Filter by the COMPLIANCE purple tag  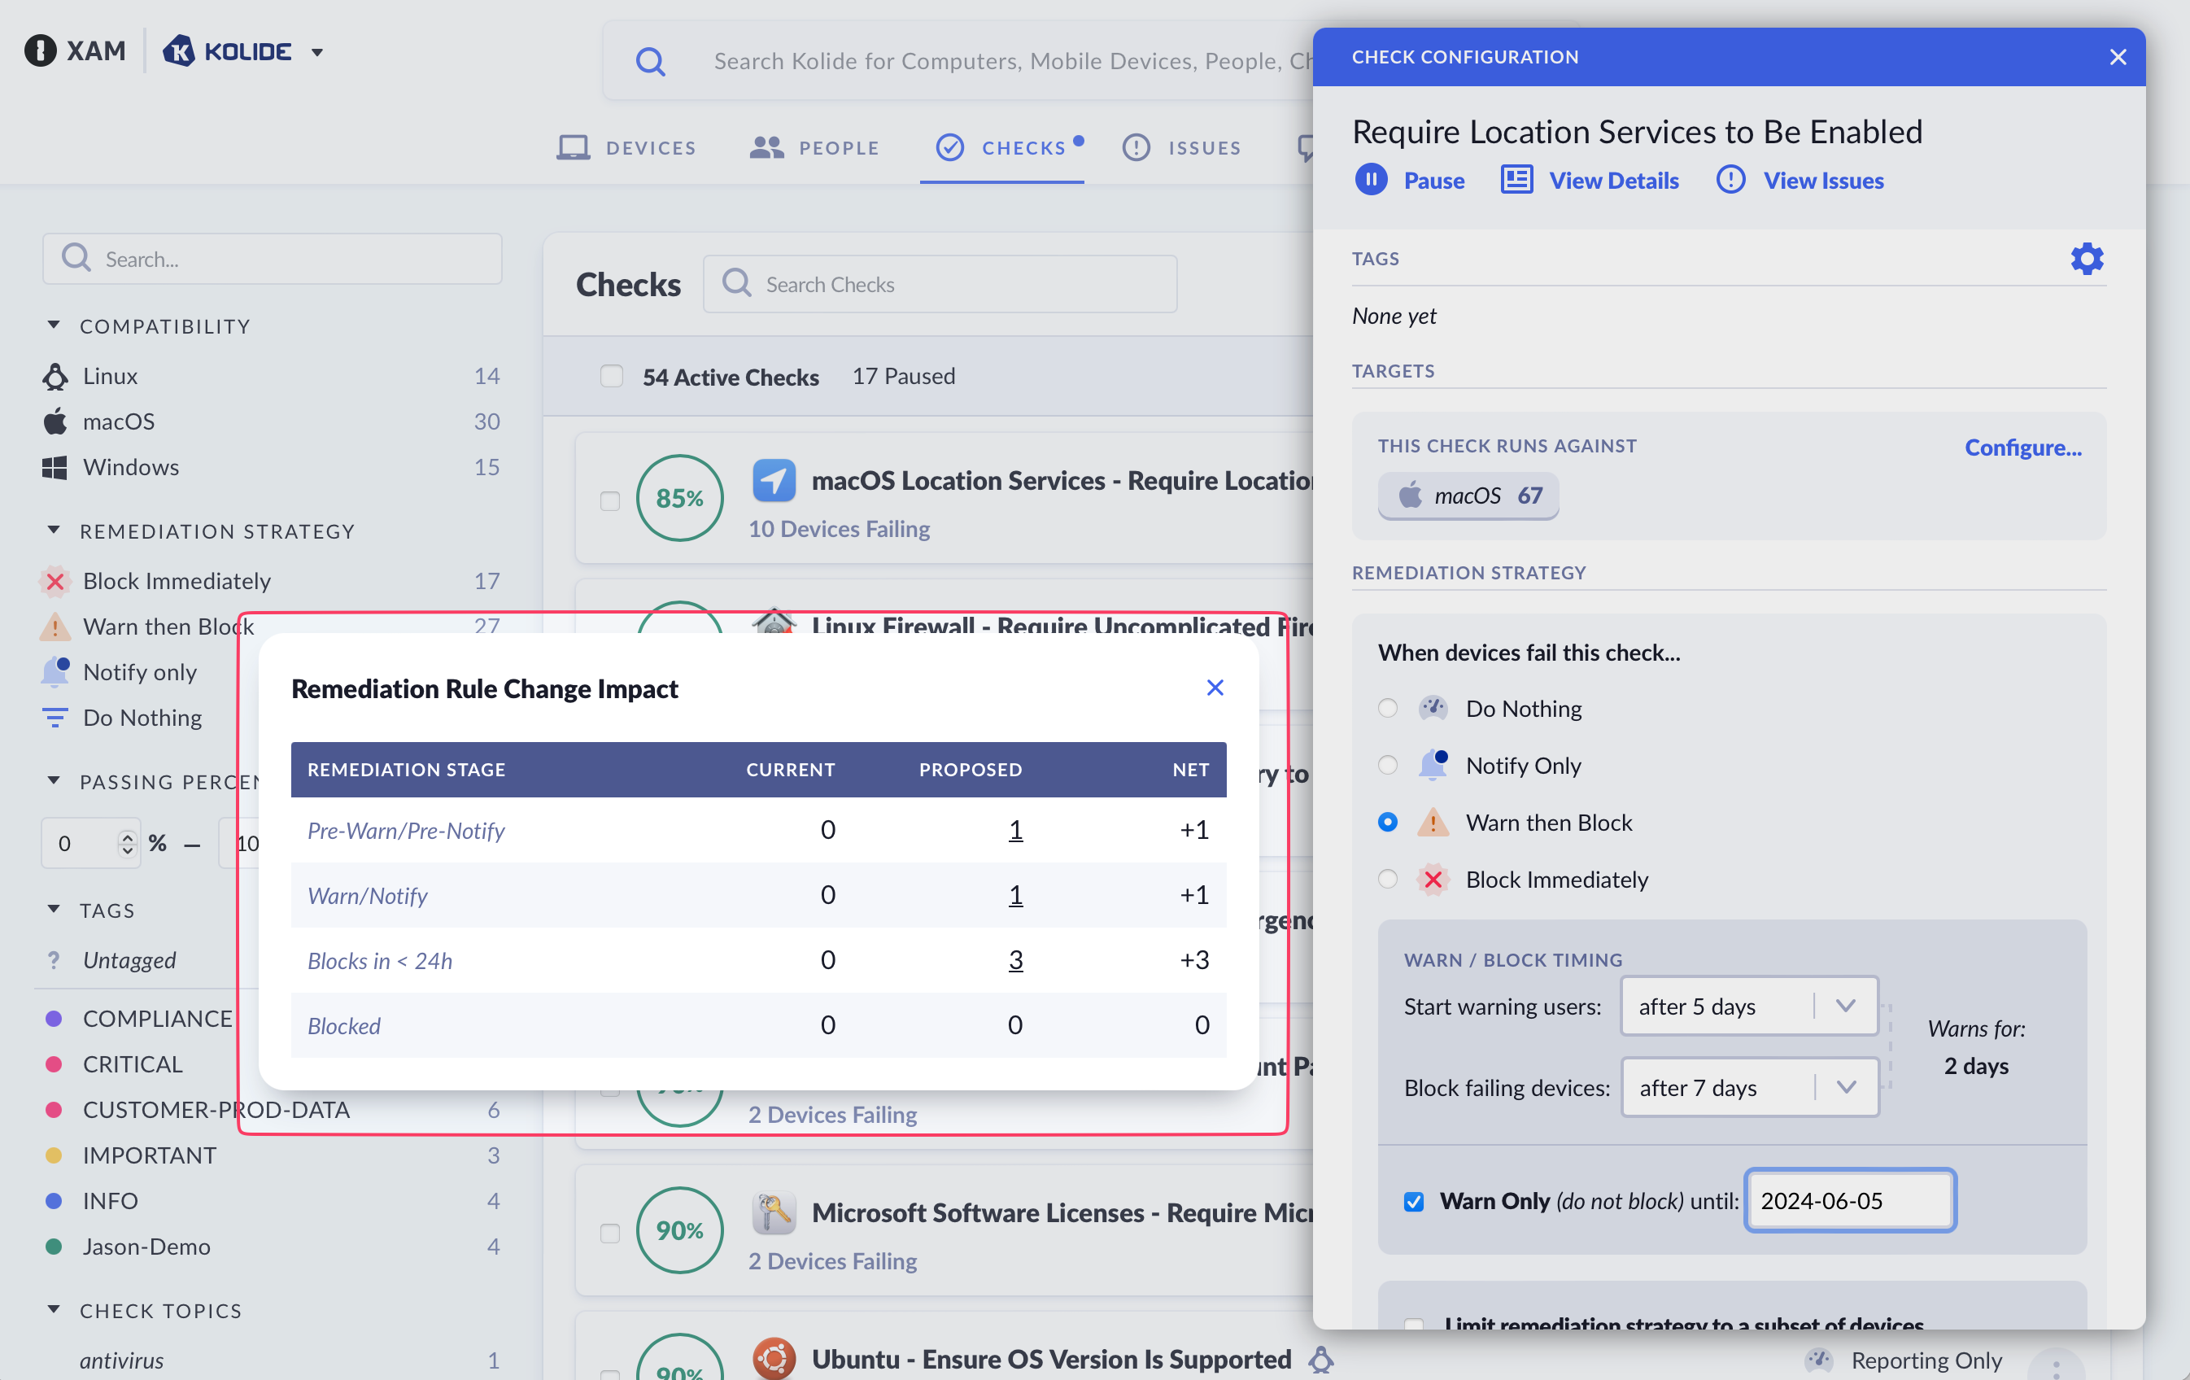click(156, 1018)
